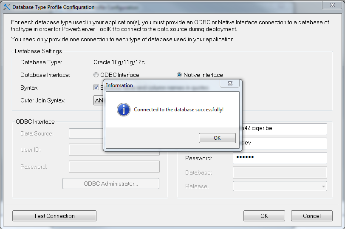This screenshot has height=229, width=345.
Task: Click the blue Information icon in the popup
Action: [x=123, y=110]
